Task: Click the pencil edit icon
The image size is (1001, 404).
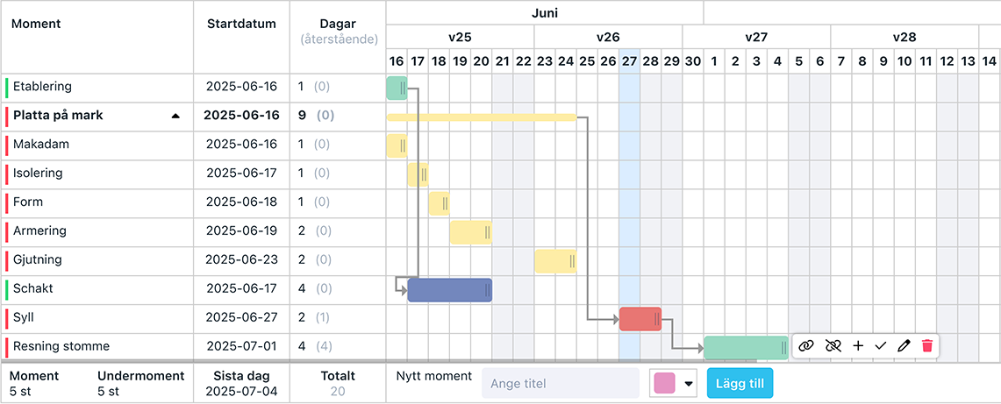Action: point(904,346)
